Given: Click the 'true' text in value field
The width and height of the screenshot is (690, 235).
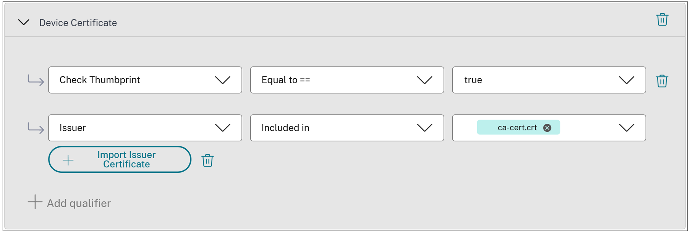Looking at the screenshot, I should coord(473,80).
